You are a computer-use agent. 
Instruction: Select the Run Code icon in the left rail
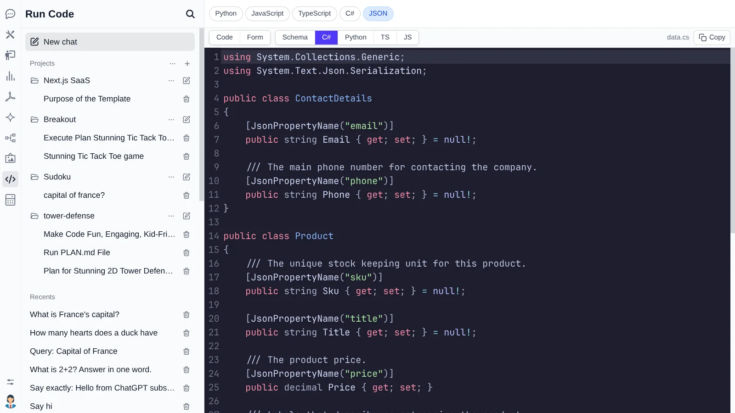click(x=10, y=179)
